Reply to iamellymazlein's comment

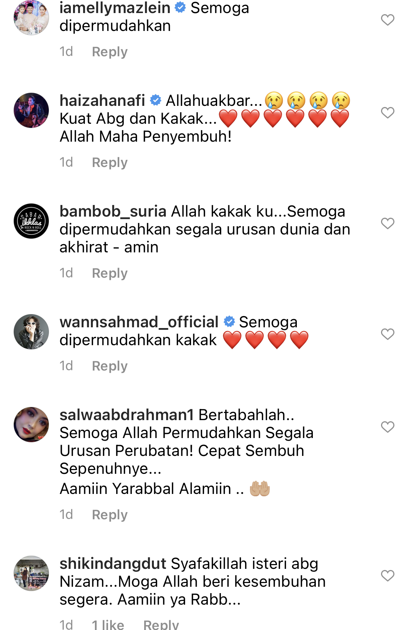click(x=110, y=52)
